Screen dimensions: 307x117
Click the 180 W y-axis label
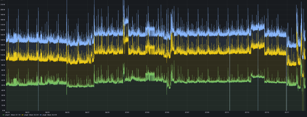coord(3,20)
